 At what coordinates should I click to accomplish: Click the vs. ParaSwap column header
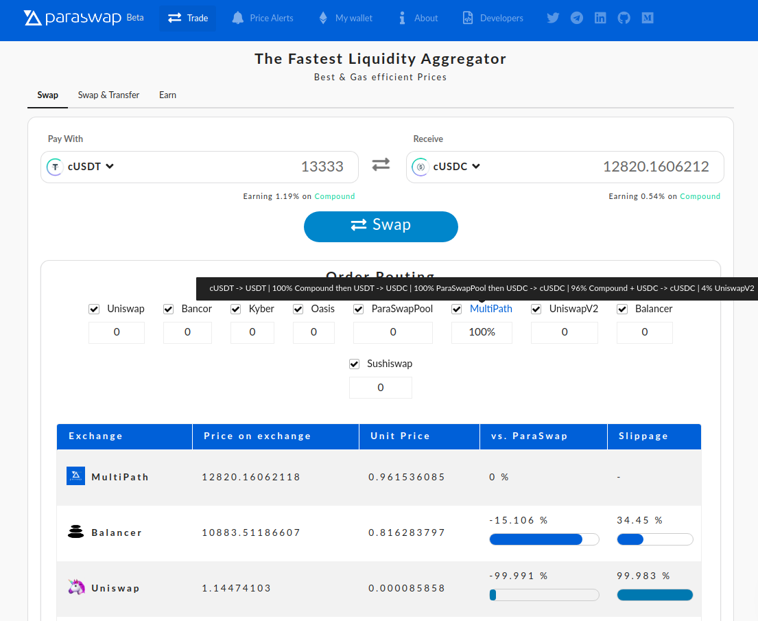click(543, 436)
